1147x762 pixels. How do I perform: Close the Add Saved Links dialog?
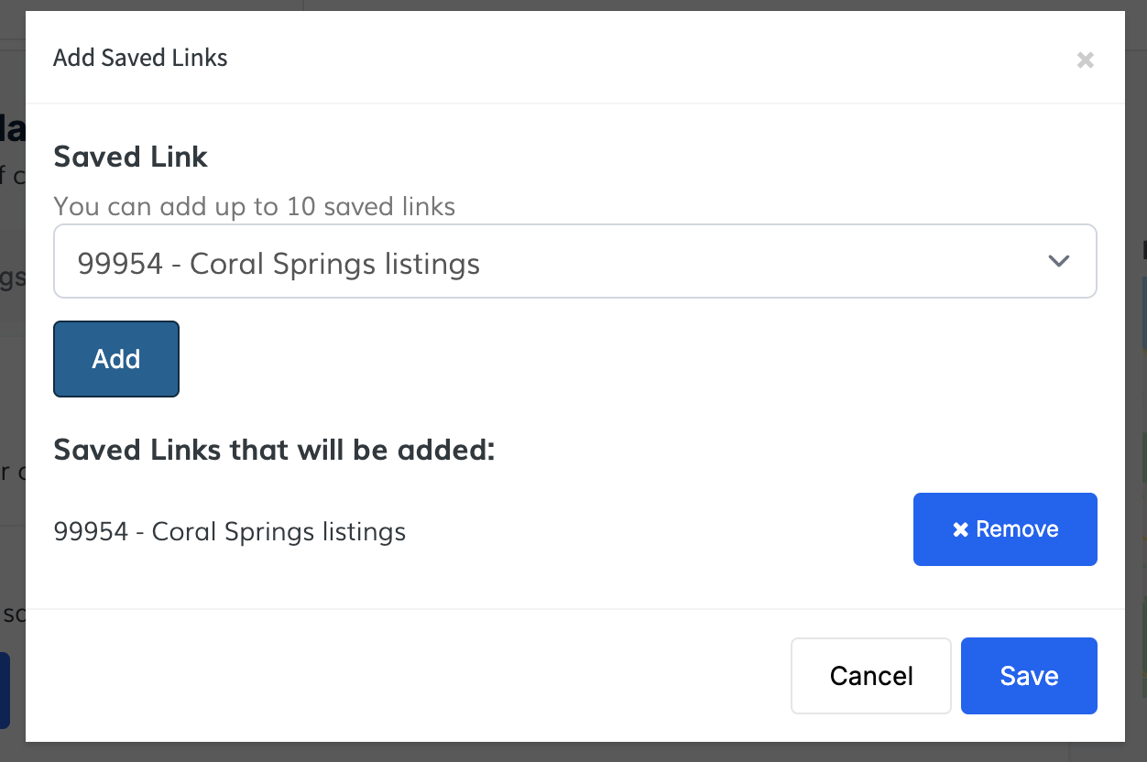tap(1085, 60)
